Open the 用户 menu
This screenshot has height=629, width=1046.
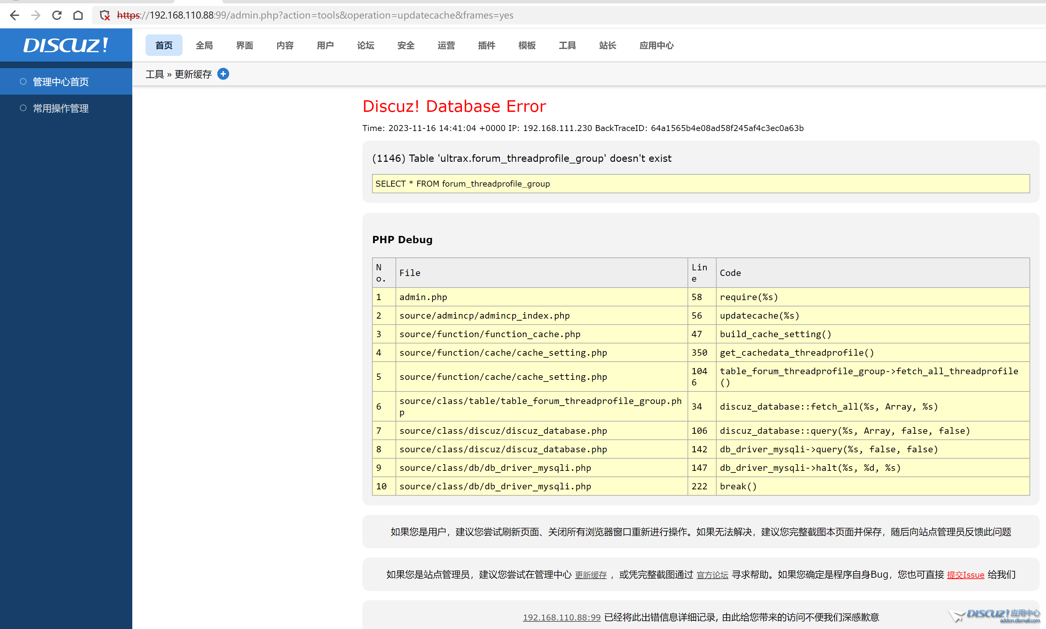[325, 45]
